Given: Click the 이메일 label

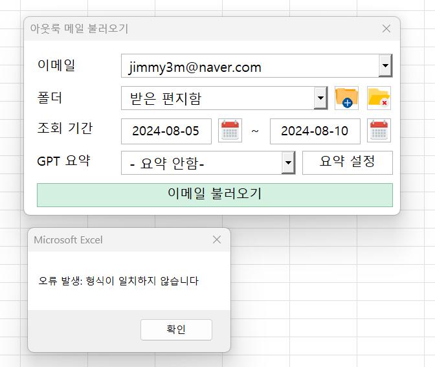Looking at the screenshot, I should [x=56, y=65].
